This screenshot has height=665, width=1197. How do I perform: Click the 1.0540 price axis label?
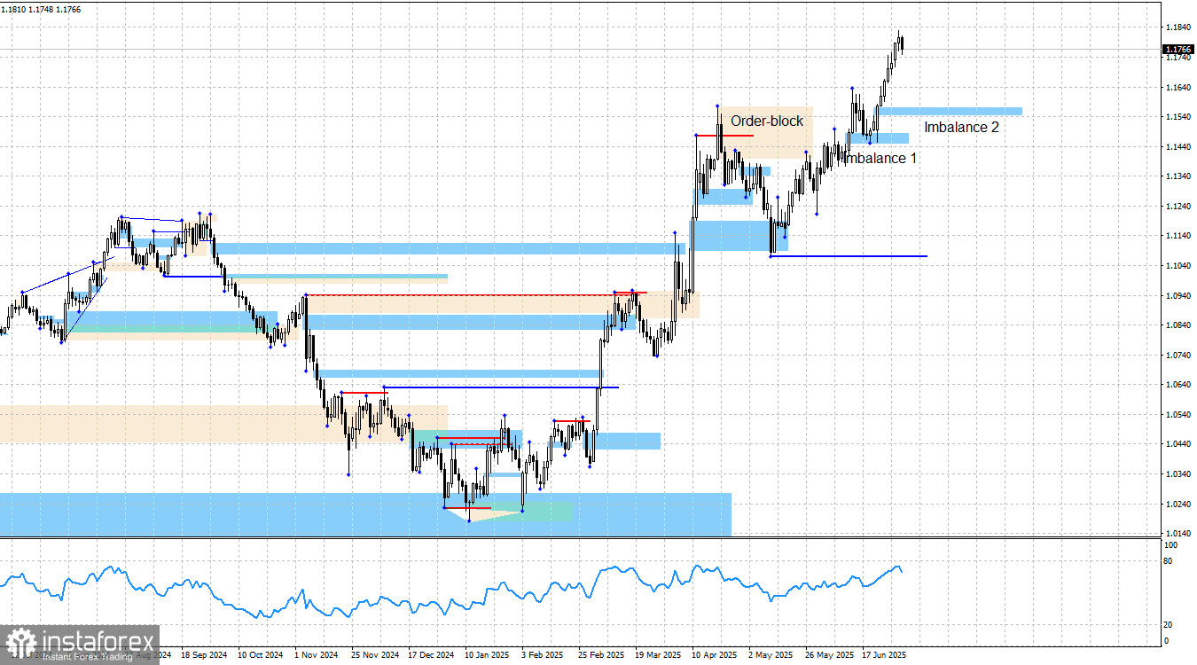coord(1177,415)
